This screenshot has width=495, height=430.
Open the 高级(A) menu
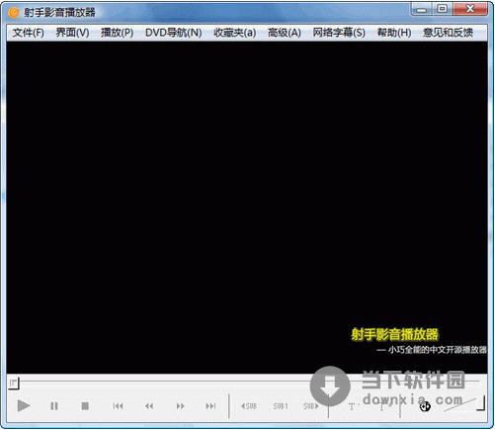click(x=285, y=33)
